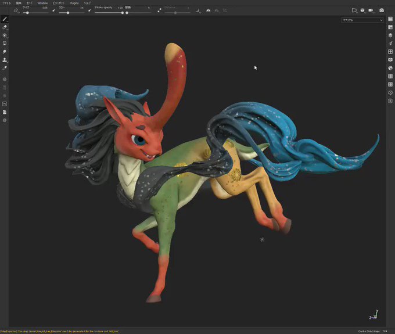
Task: Select the Eraser tool
Action: point(5,27)
